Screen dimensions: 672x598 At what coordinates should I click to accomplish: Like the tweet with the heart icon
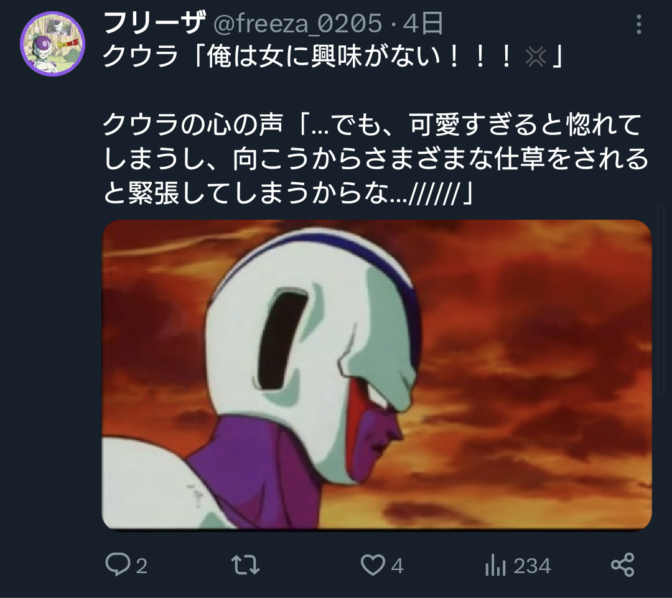click(x=373, y=565)
